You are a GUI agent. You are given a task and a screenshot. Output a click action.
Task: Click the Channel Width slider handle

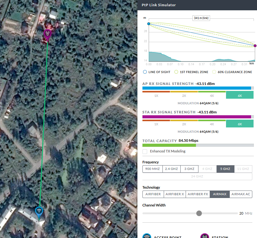tap(199, 213)
